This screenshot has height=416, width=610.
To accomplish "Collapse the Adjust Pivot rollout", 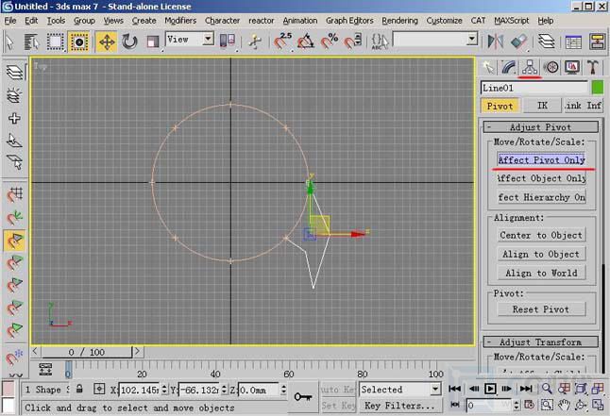I will [540, 127].
